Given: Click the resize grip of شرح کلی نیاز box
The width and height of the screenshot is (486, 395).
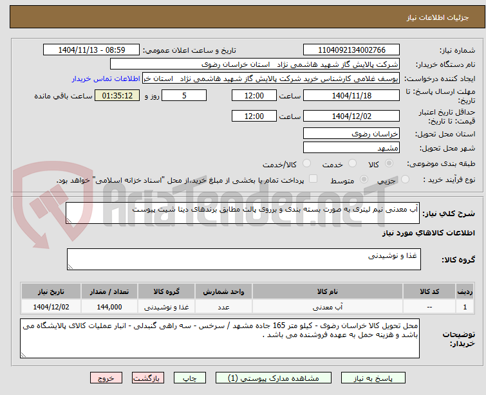Looking at the screenshot, I should point(69,221).
